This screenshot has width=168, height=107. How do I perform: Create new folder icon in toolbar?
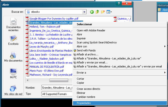(x=103, y=12)
